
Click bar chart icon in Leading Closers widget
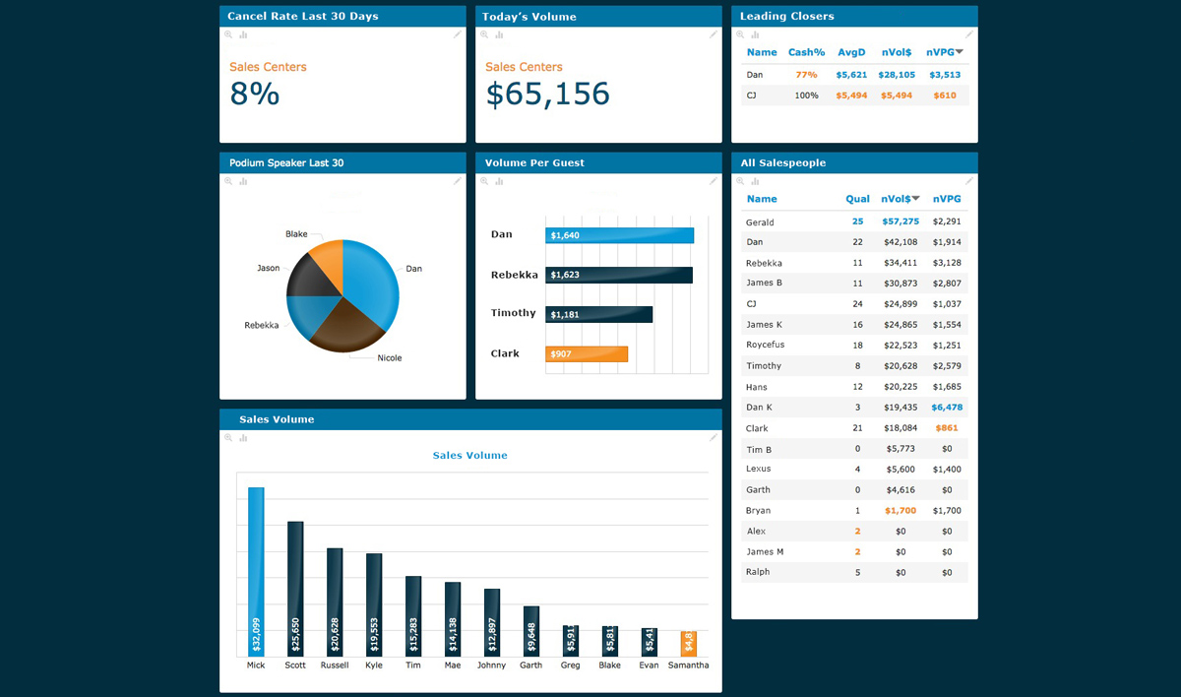pos(755,34)
